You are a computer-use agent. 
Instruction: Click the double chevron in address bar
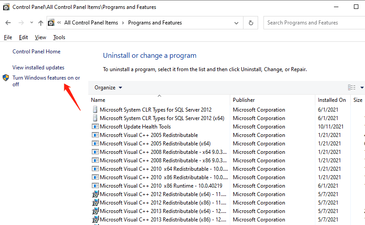click(59, 23)
